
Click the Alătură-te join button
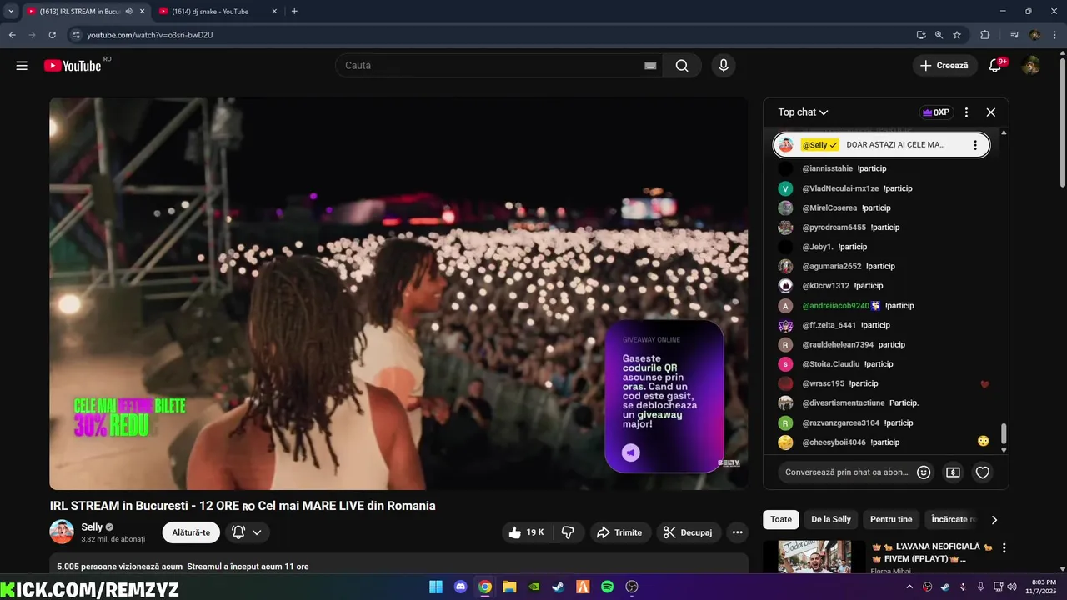[x=191, y=532]
